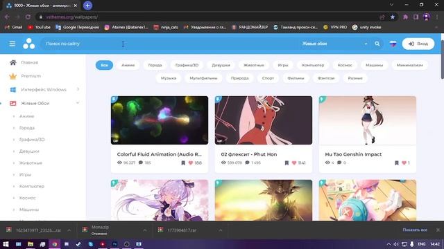This screenshot has height=249, width=444.
Task: Select the Разные filter chip
Action: click(355, 78)
